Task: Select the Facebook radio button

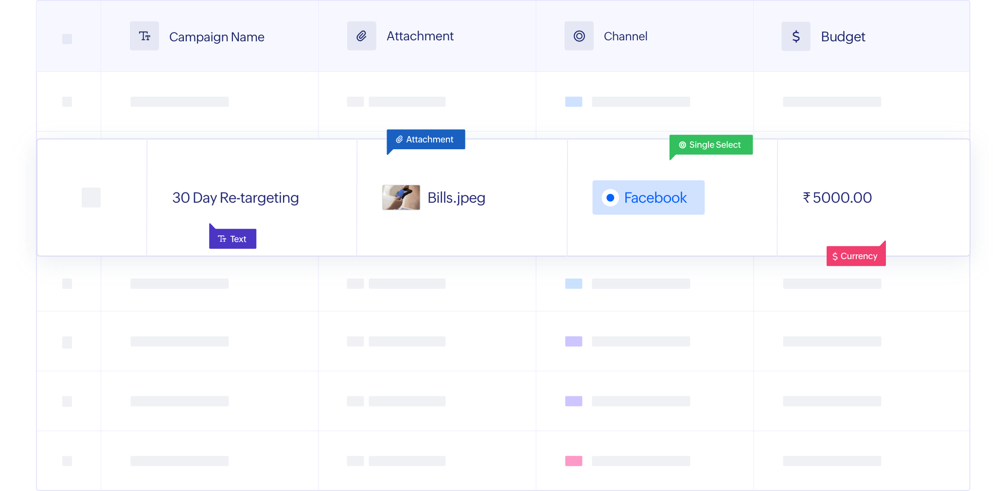Action: 611,197
